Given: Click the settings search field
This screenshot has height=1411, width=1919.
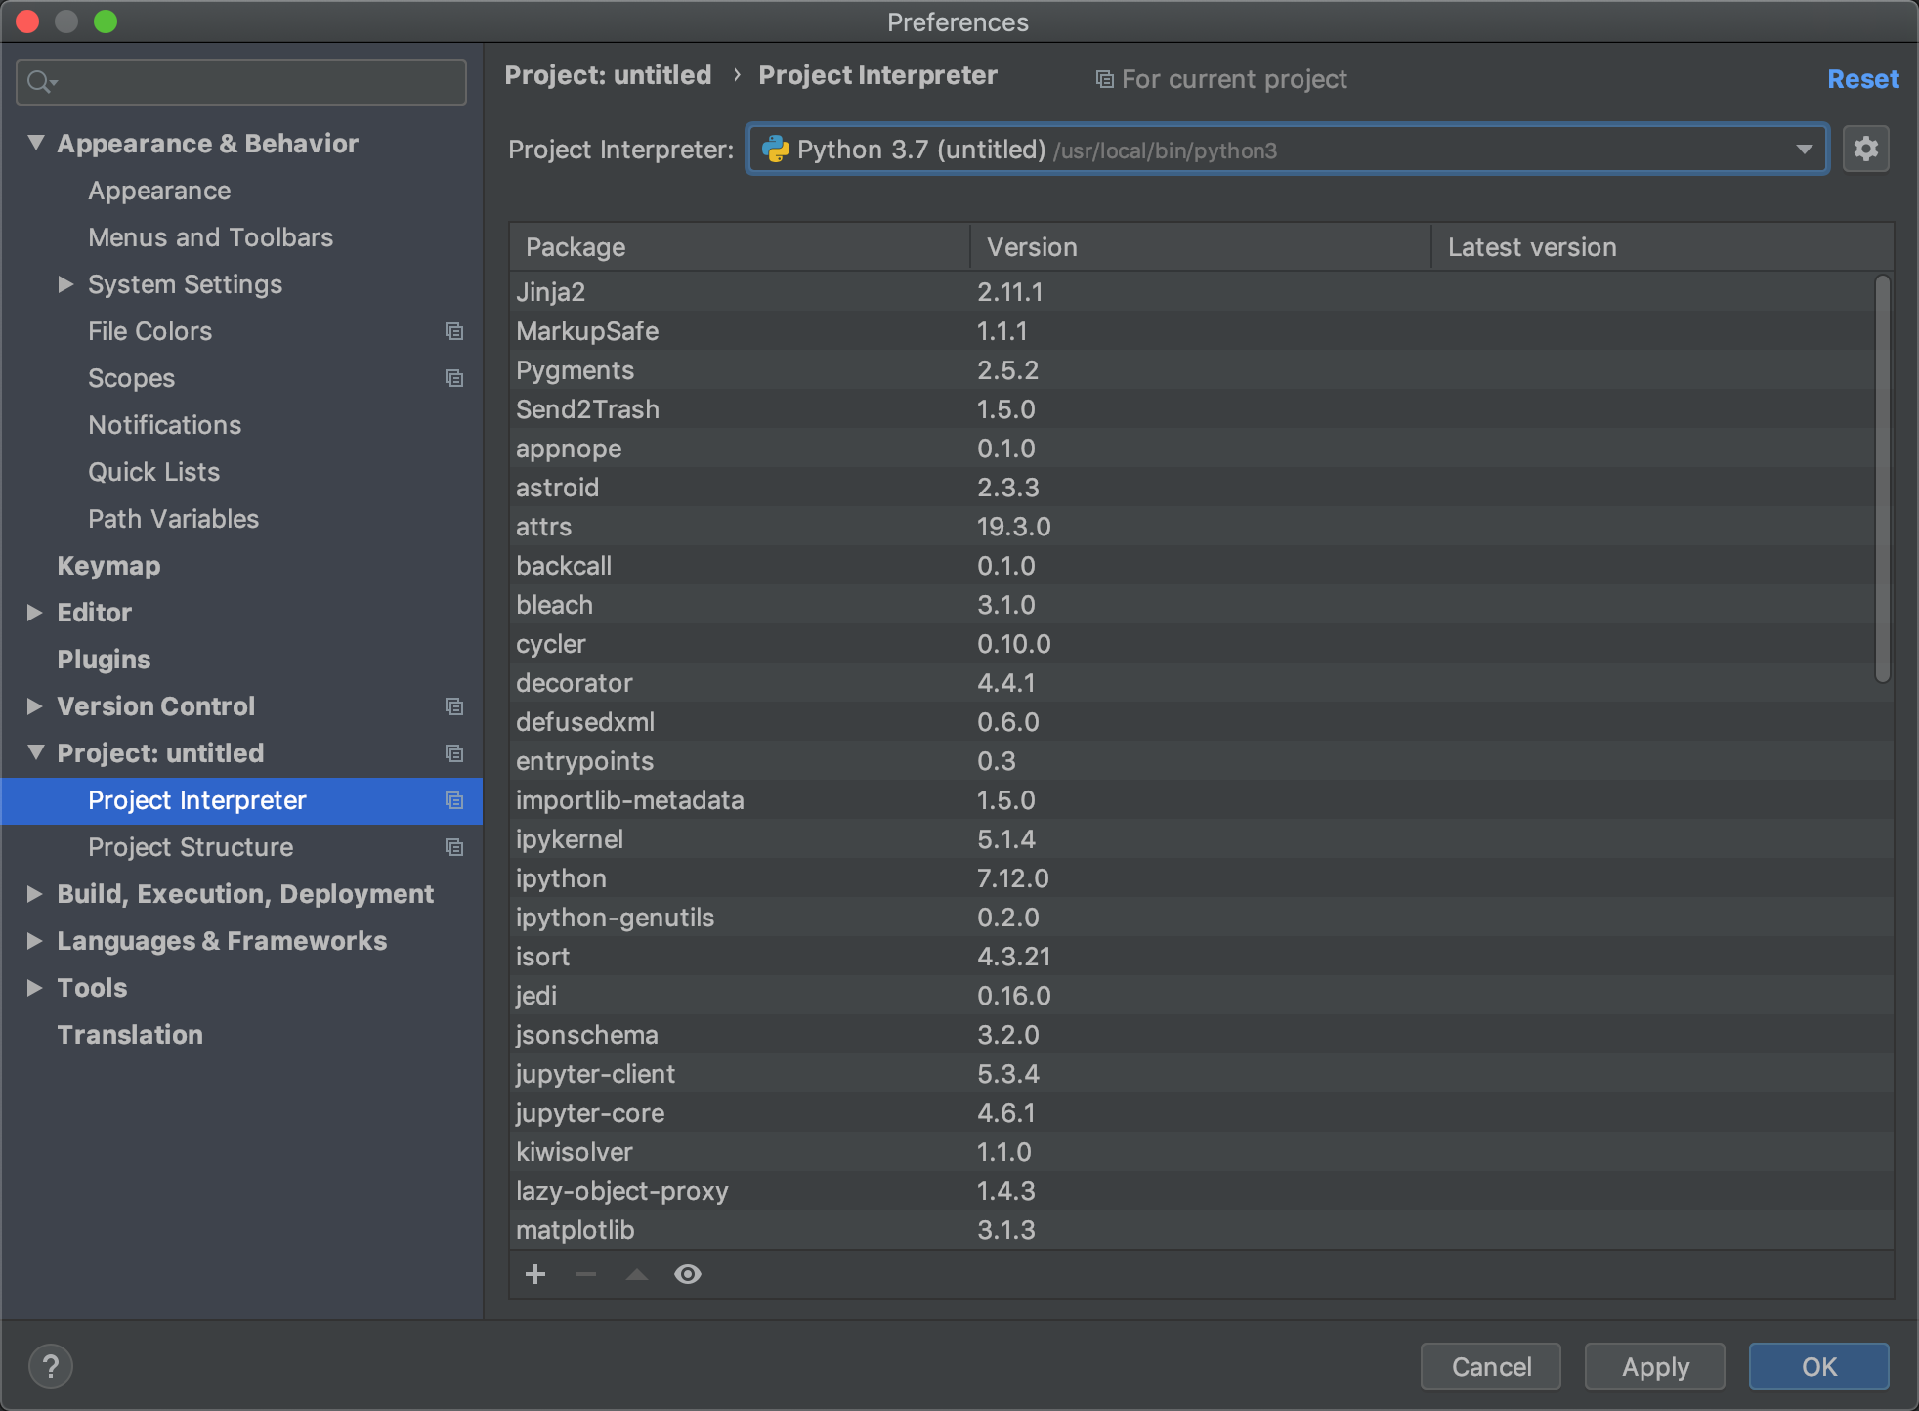Looking at the screenshot, I should 254,82.
